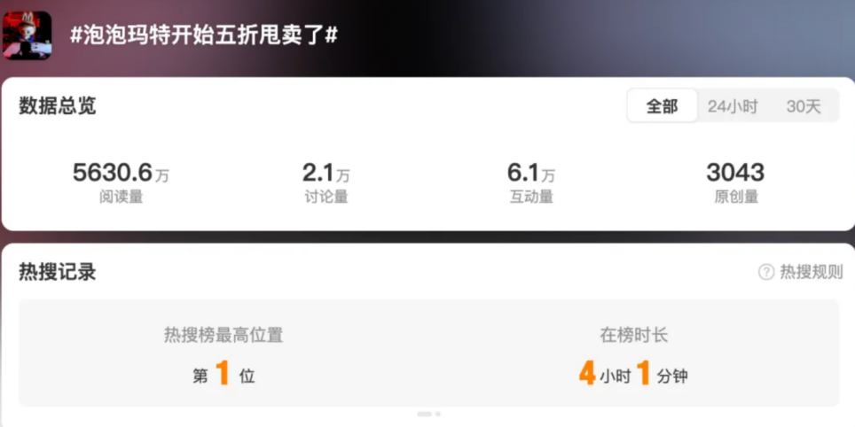Viewport: 855px width, 427px height.
Task: Click the active carousel page indicator
Action: pos(424,414)
